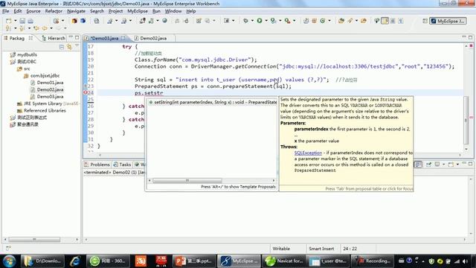Click the Windows Start orb

click(9, 261)
